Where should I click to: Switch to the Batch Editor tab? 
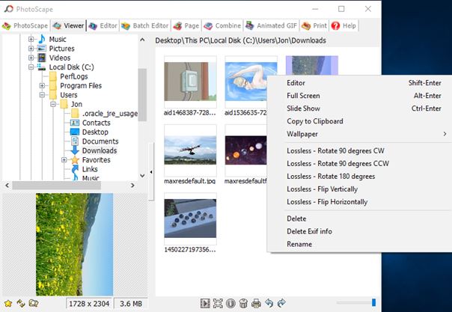(x=145, y=25)
